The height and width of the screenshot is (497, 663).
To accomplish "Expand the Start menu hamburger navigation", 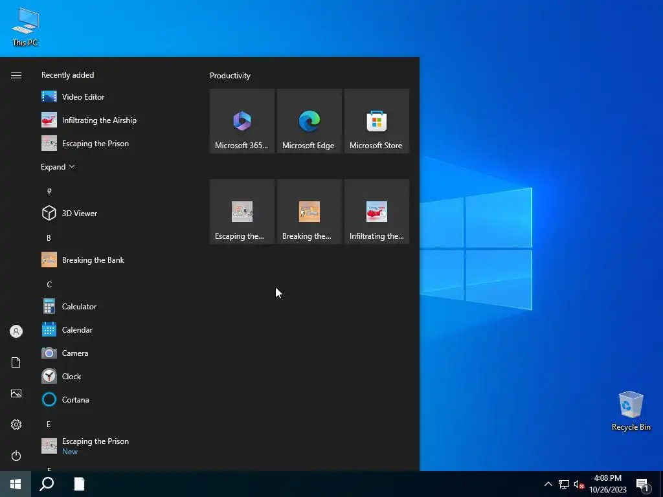I will [16, 75].
